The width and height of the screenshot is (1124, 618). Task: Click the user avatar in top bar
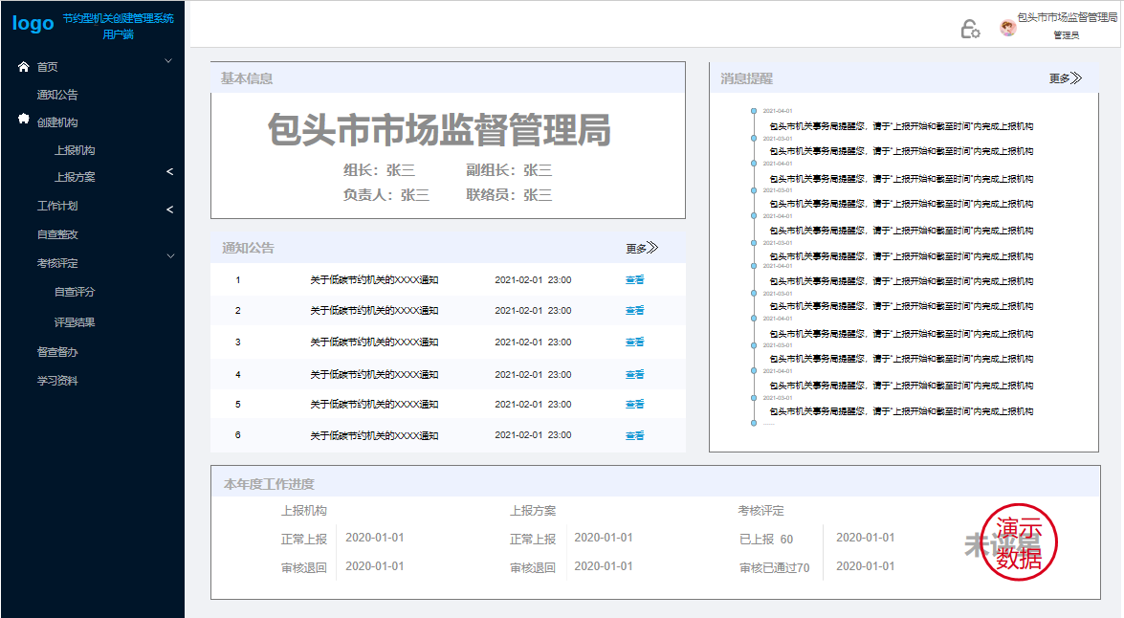tap(1008, 28)
